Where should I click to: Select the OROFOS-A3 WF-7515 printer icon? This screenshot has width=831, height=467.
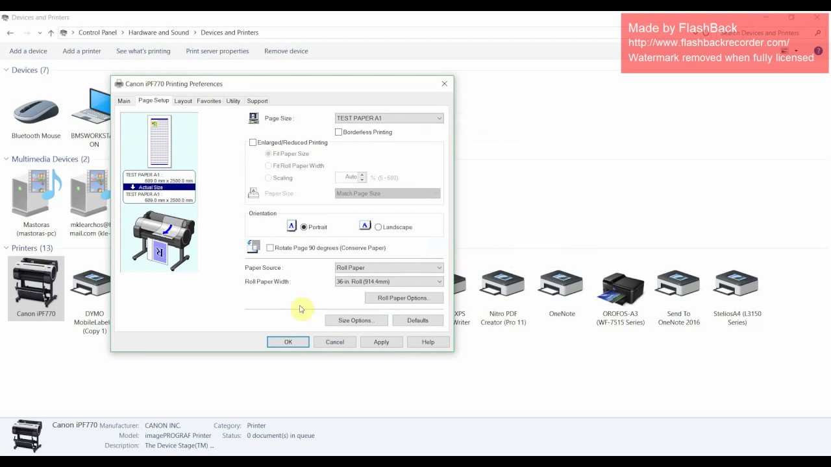(621, 288)
